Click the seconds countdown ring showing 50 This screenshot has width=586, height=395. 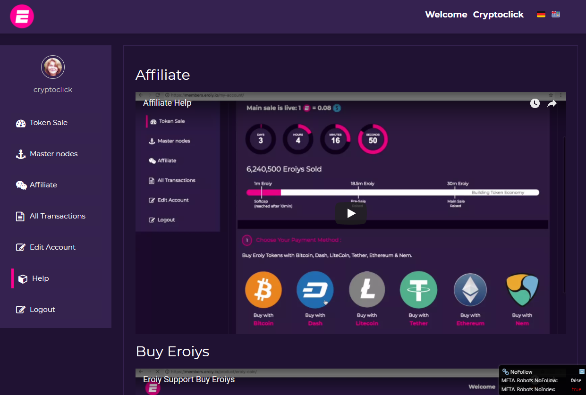[x=373, y=139]
